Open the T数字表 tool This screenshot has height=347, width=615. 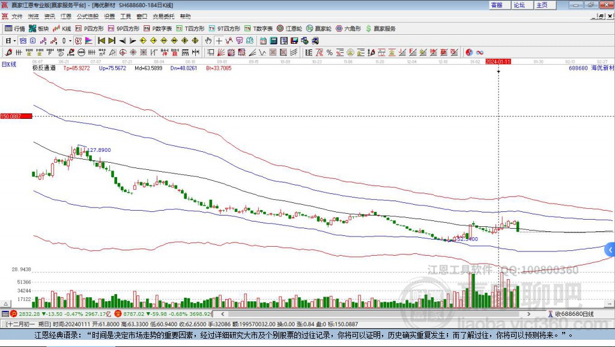258,29
